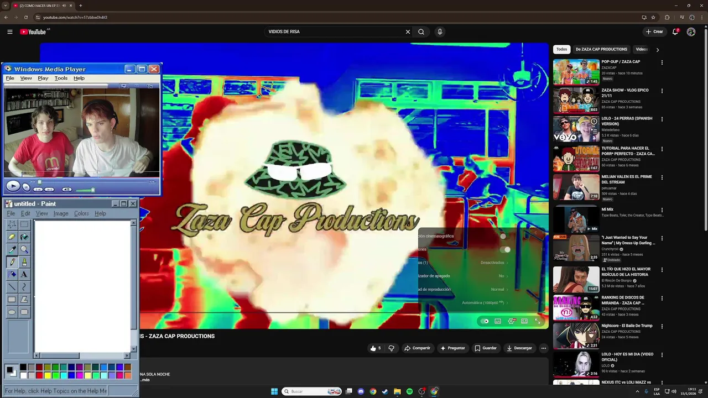Open options for ZAZA SHOW VLOG EPICO video
The image size is (708, 398).
[x=662, y=91]
